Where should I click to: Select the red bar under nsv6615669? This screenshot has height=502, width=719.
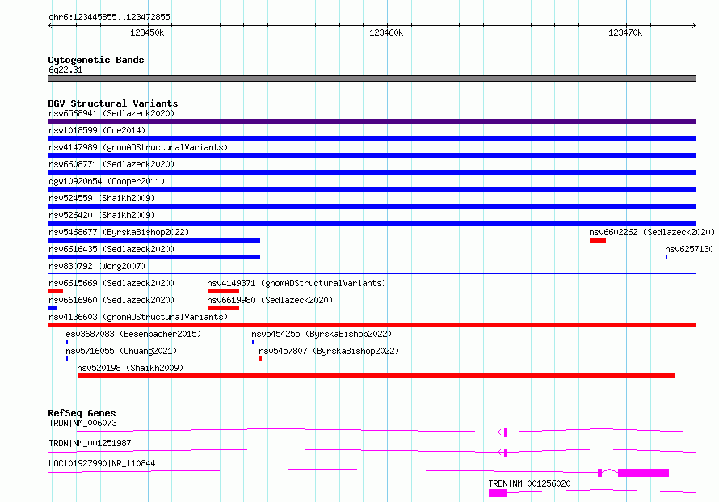[x=55, y=291]
